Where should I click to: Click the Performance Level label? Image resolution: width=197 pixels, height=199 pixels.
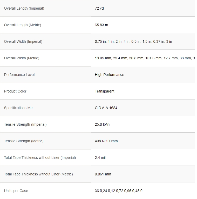pos(19,75)
